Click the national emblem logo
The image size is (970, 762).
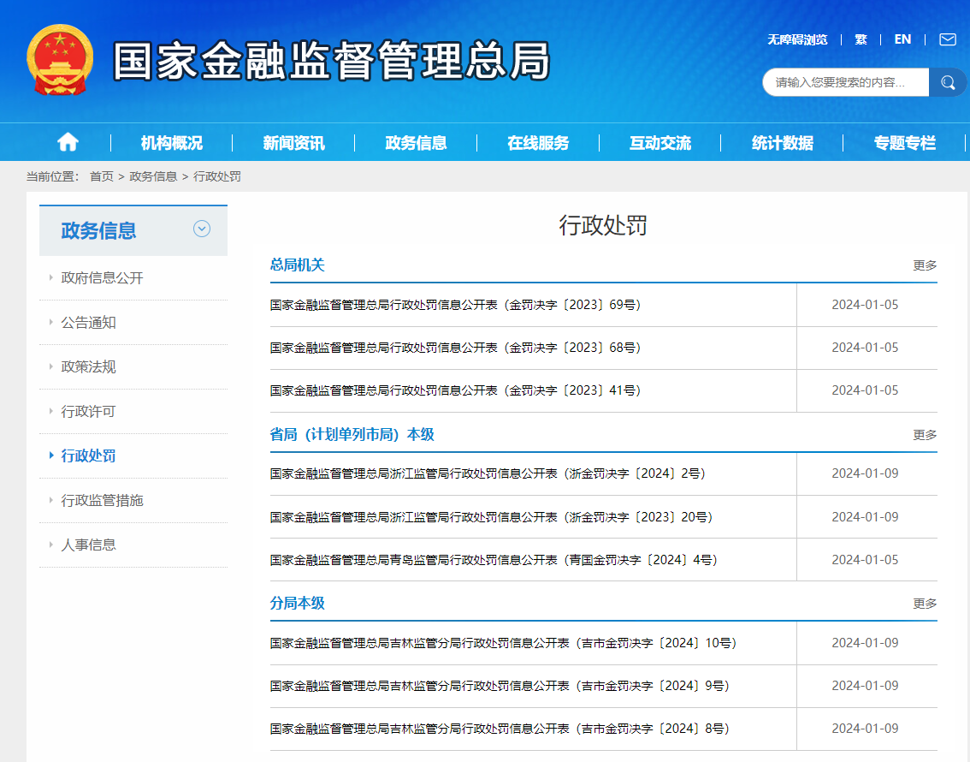click(60, 60)
